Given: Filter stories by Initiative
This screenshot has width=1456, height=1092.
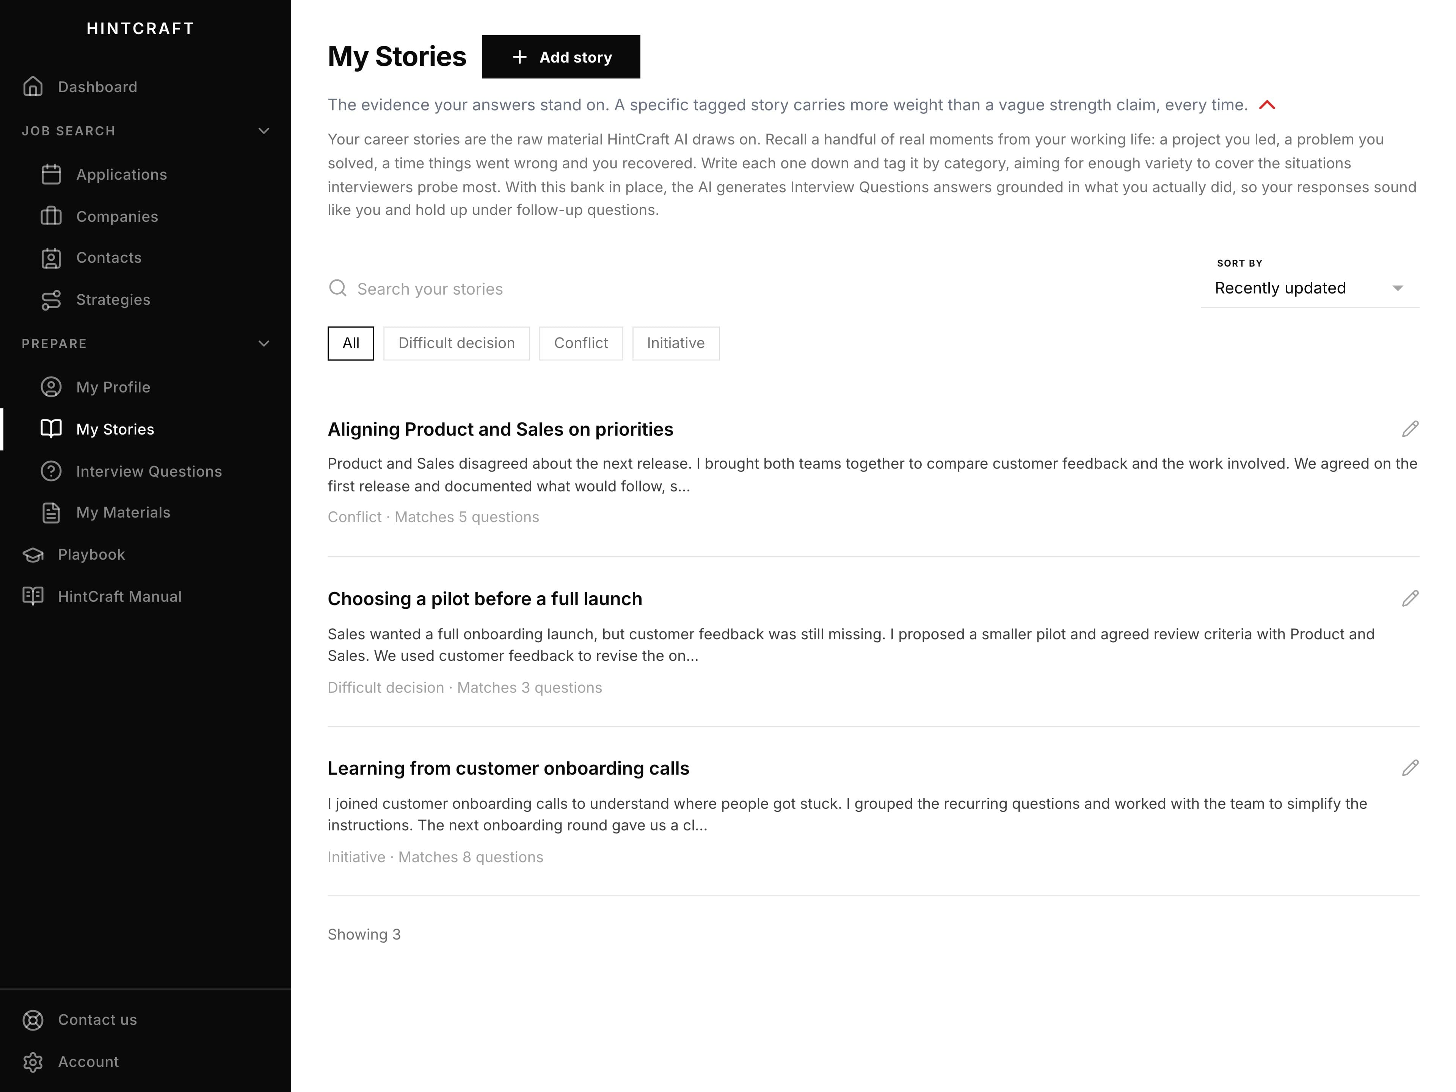Looking at the screenshot, I should tap(675, 343).
